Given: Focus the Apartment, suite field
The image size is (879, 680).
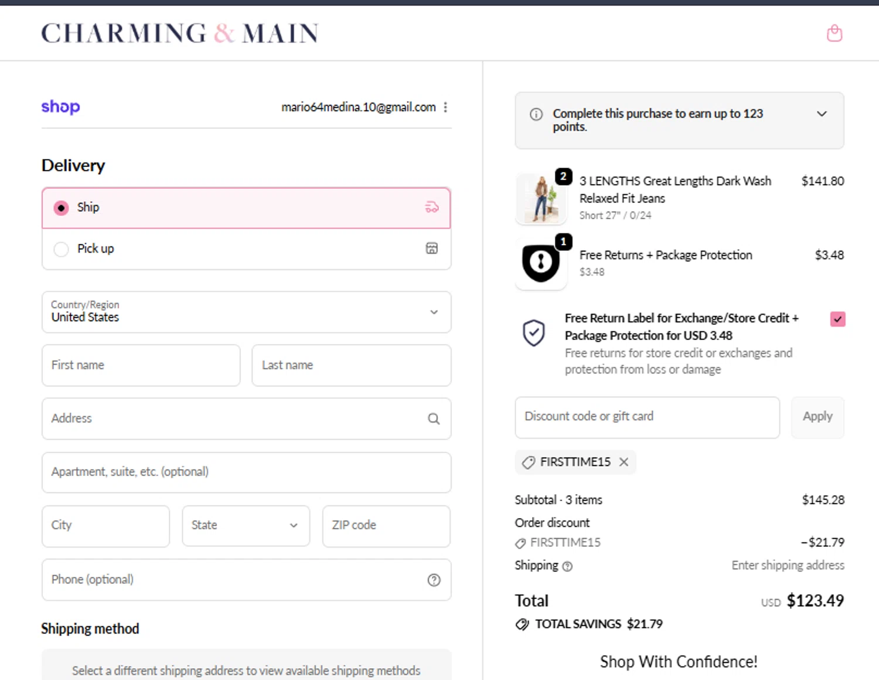Looking at the screenshot, I should pos(246,472).
